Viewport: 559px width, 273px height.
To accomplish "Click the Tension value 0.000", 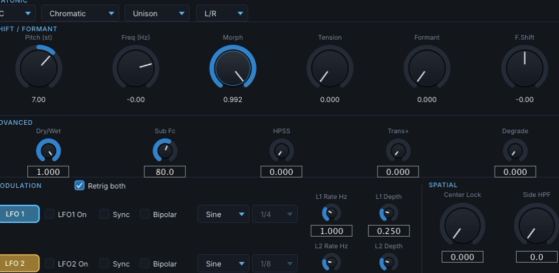I will (x=330, y=100).
